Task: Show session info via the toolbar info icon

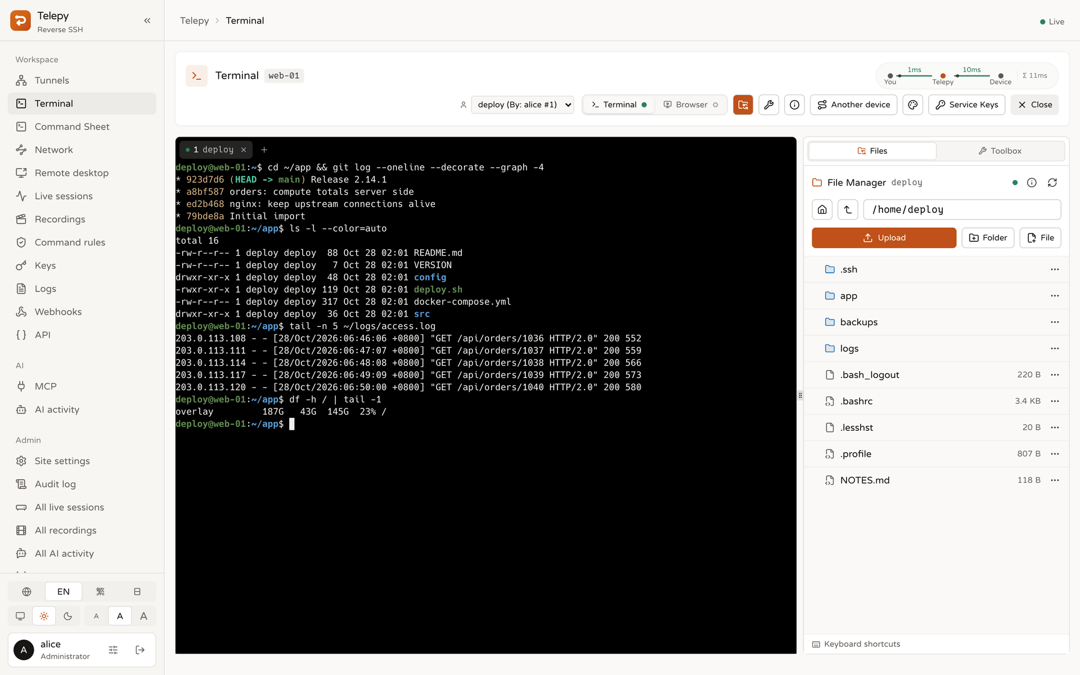Action: (x=794, y=105)
